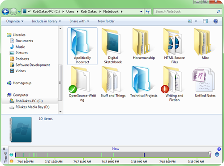224x166 pixels.
Task: Select the Apolitically Incorrect folder
Action: coord(82,46)
